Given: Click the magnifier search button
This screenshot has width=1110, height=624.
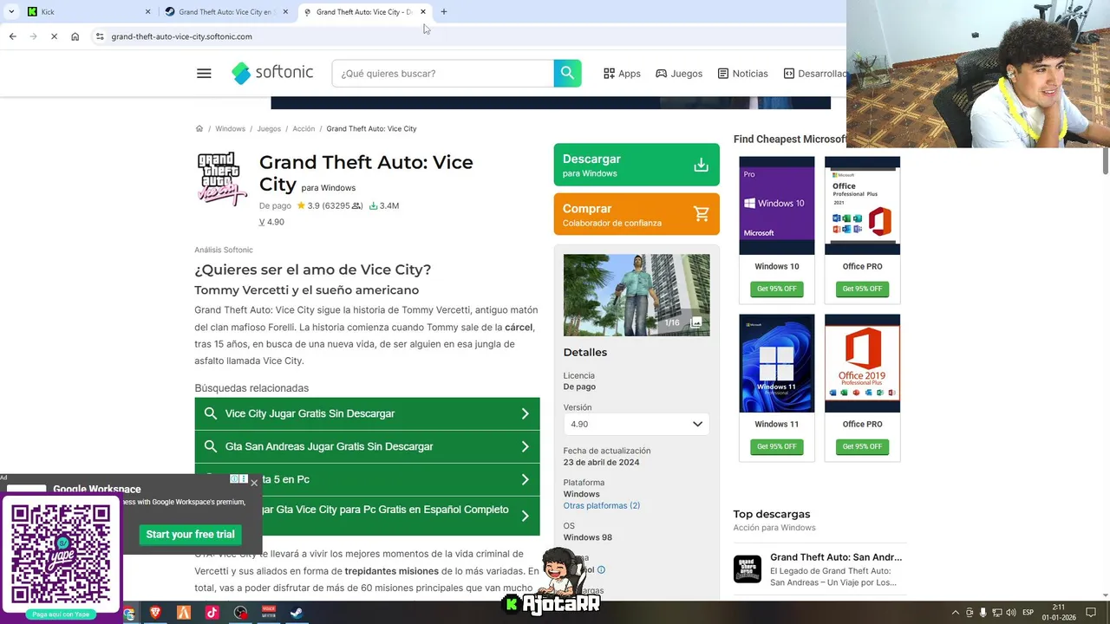Looking at the screenshot, I should [567, 74].
